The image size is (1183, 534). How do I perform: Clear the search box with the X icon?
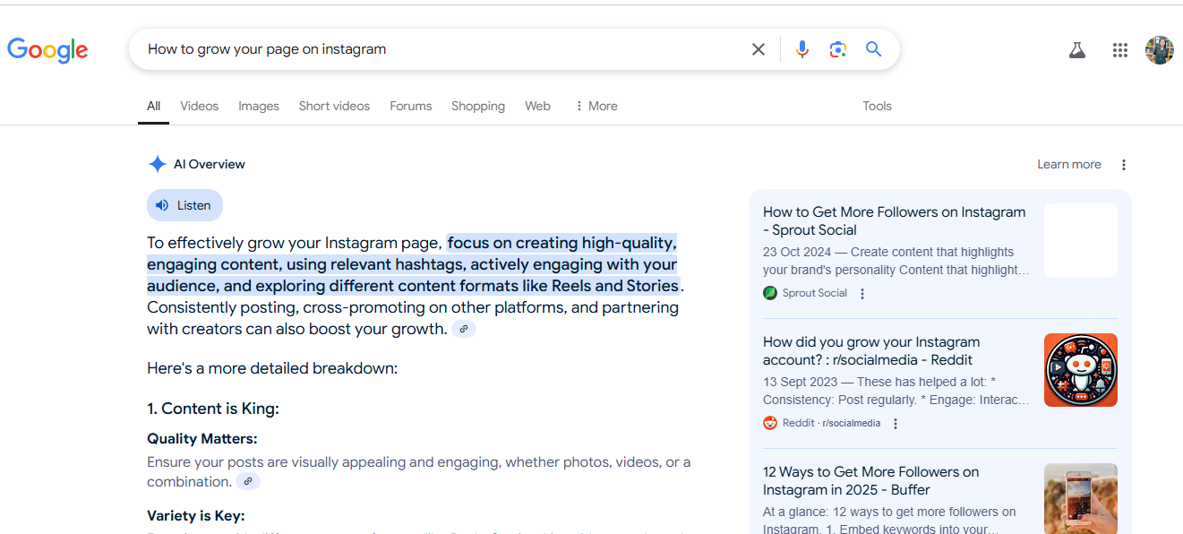coord(759,49)
